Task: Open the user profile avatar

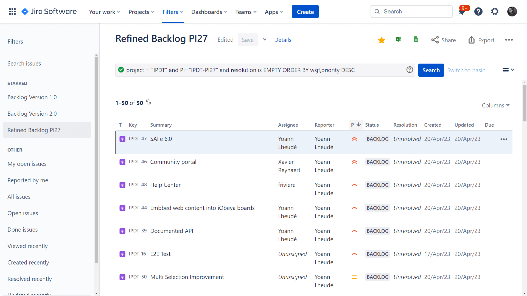Action: tap(512, 12)
